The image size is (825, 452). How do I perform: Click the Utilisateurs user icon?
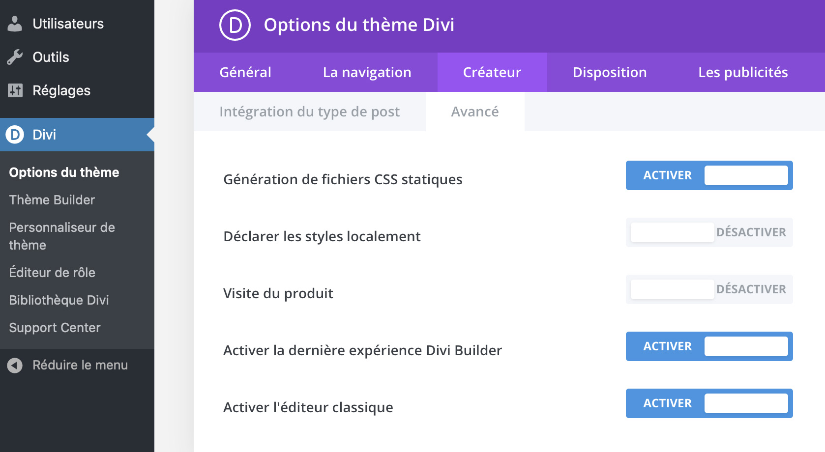[x=15, y=24]
